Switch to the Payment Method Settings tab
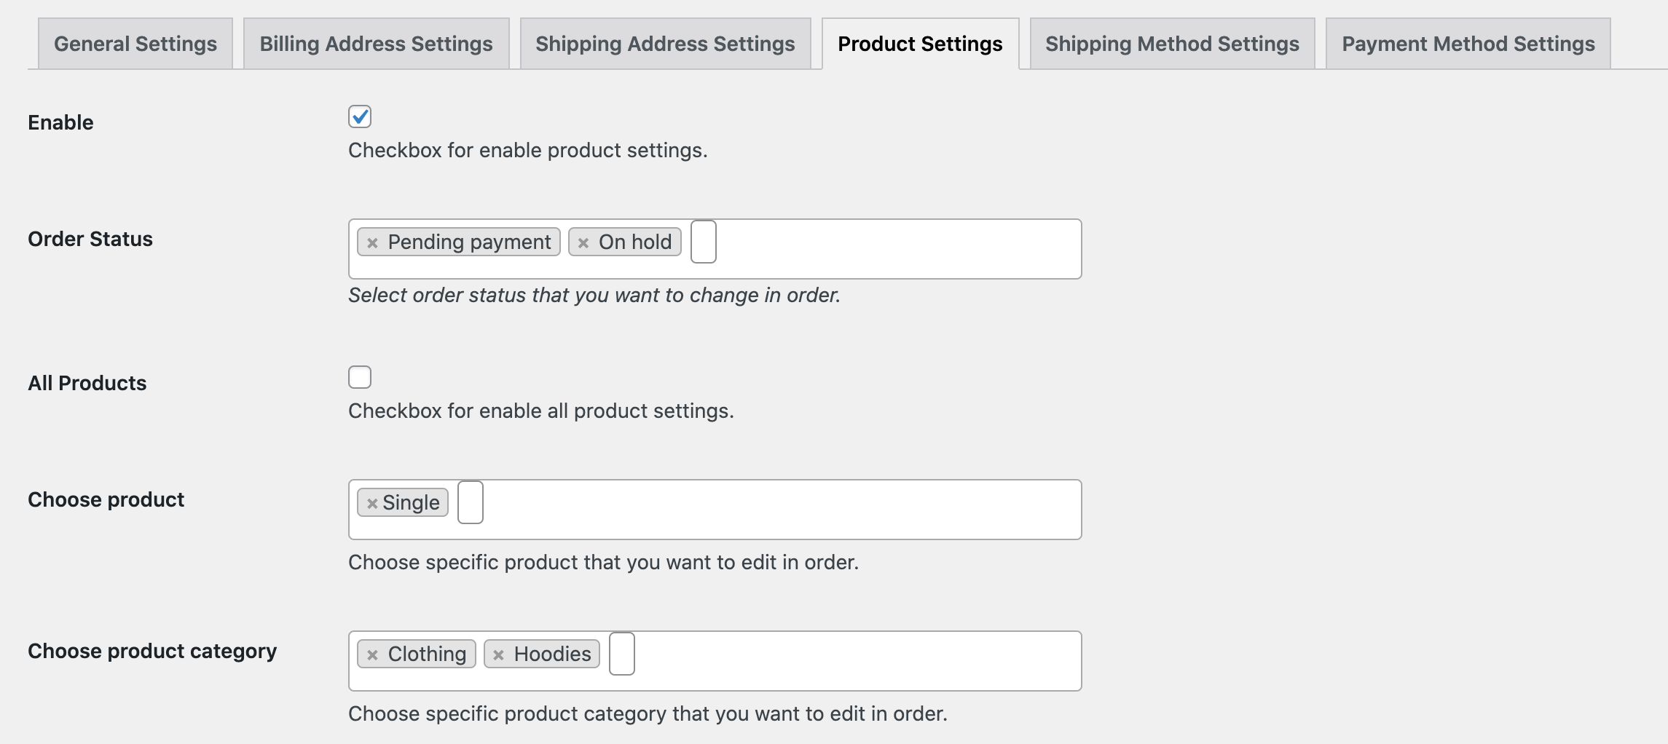 1468,43
